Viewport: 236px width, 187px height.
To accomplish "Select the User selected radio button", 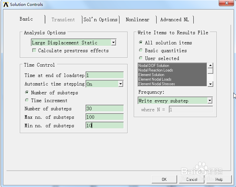I will [x=141, y=58].
